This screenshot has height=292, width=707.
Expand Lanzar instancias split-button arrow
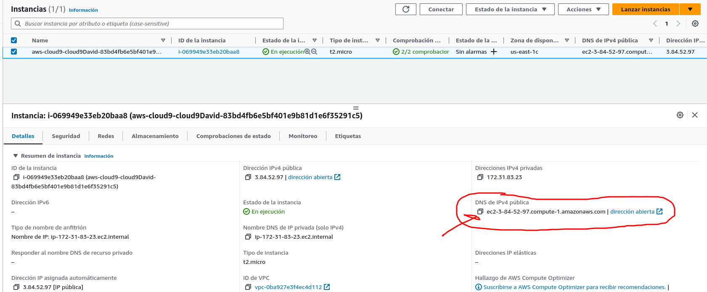click(x=690, y=9)
